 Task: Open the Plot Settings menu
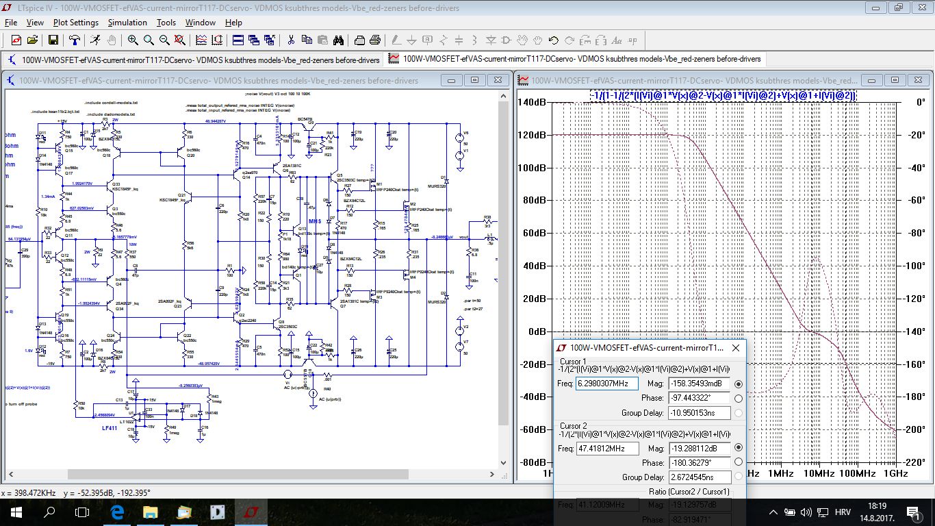click(x=76, y=23)
